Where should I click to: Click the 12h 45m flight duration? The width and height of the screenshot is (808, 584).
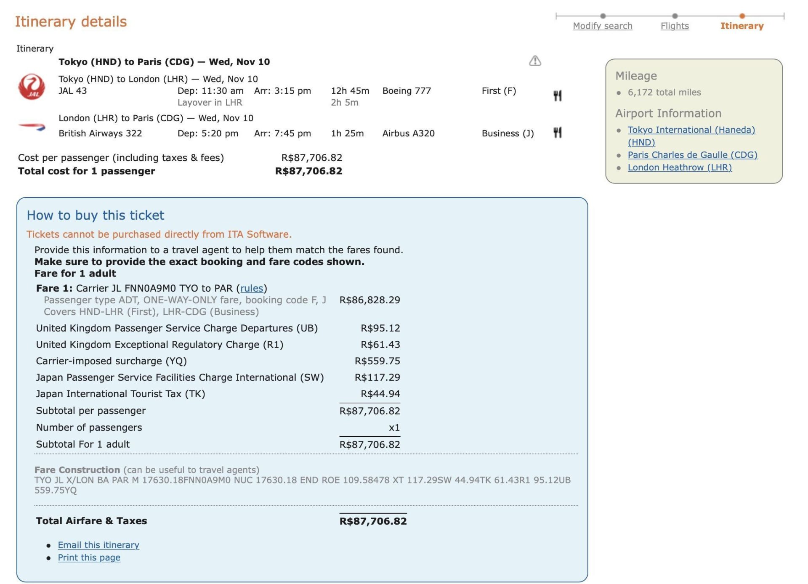coord(350,91)
